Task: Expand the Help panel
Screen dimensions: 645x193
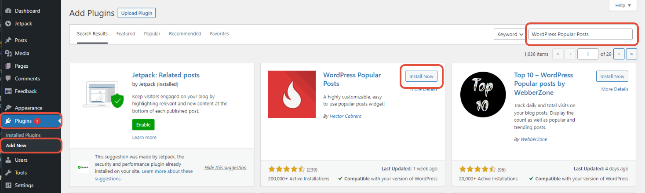Action: pos(623,5)
